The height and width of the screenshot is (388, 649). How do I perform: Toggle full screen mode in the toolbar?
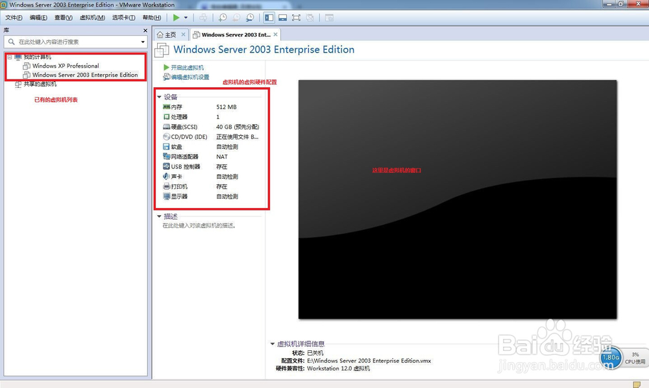296,18
